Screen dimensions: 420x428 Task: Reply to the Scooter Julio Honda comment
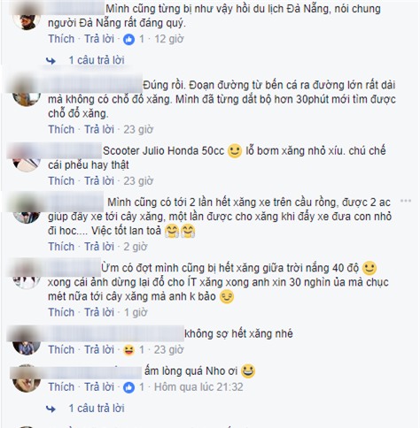99,181
